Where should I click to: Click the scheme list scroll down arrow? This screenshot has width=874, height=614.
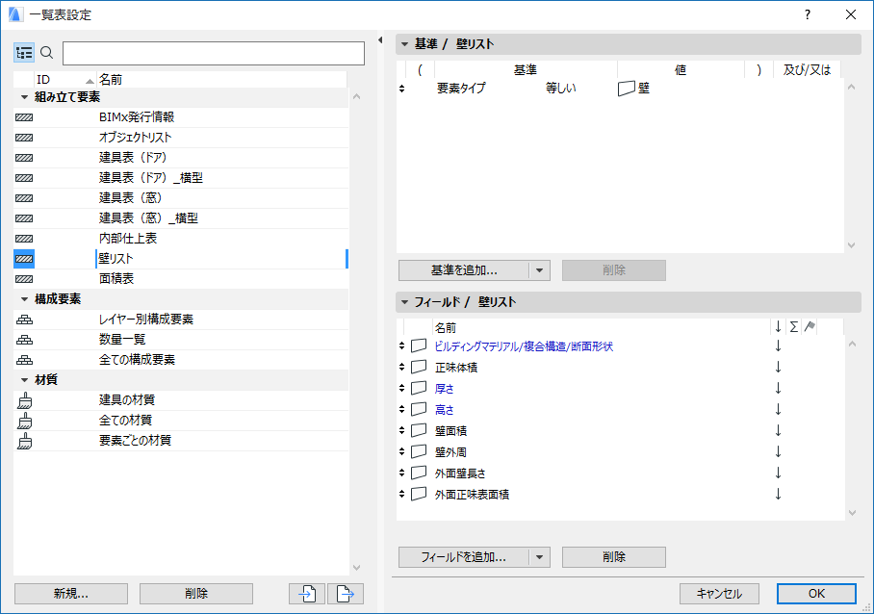pos(357,568)
